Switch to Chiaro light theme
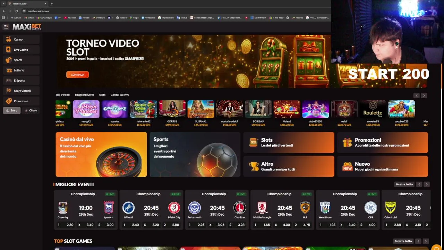Image resolution: width=444 pixels, height=250 pixels. (x=31, y=110)
